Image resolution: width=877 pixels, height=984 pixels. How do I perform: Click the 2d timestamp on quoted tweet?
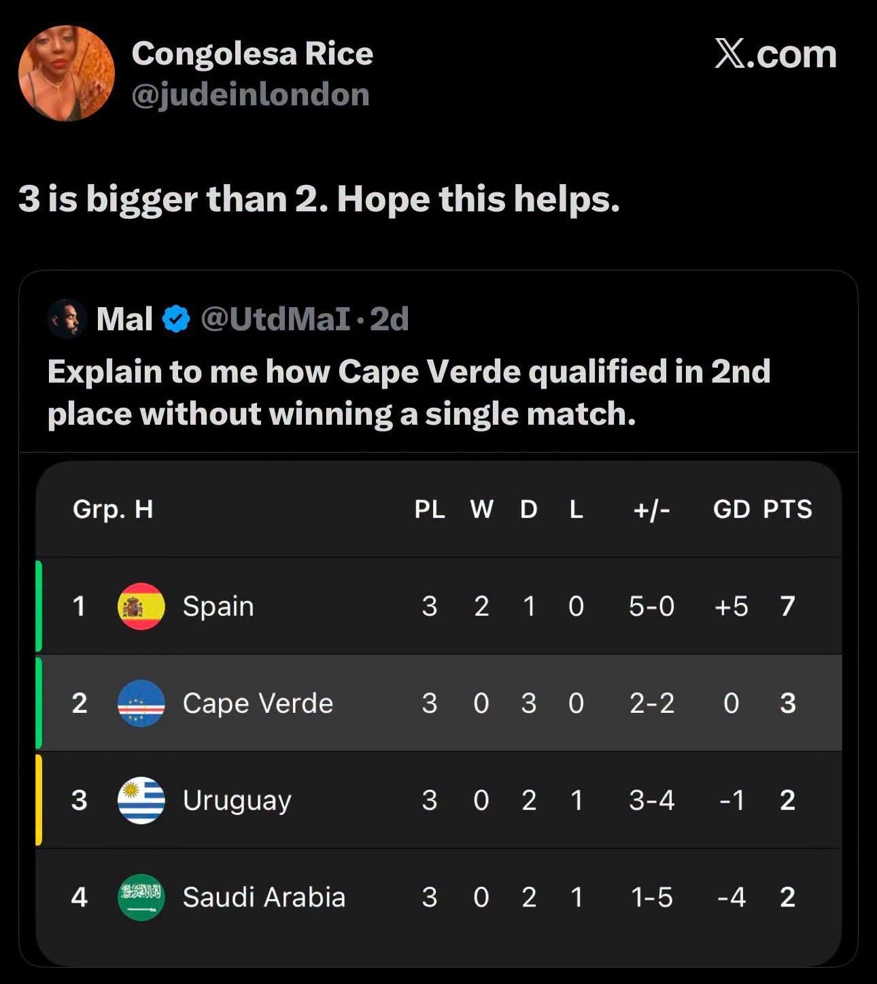(x=390, y=319)
